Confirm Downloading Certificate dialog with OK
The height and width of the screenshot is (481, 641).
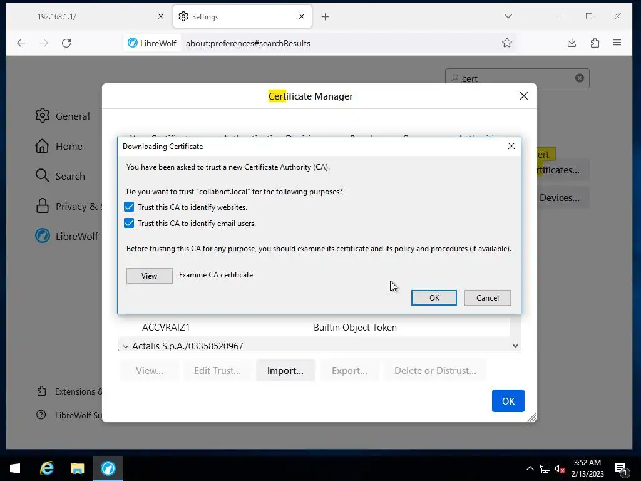434,297
